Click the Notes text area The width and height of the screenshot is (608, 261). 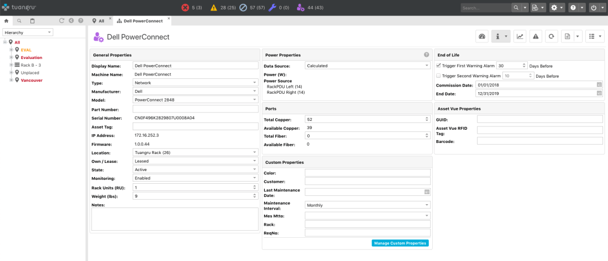pos(175,219)
